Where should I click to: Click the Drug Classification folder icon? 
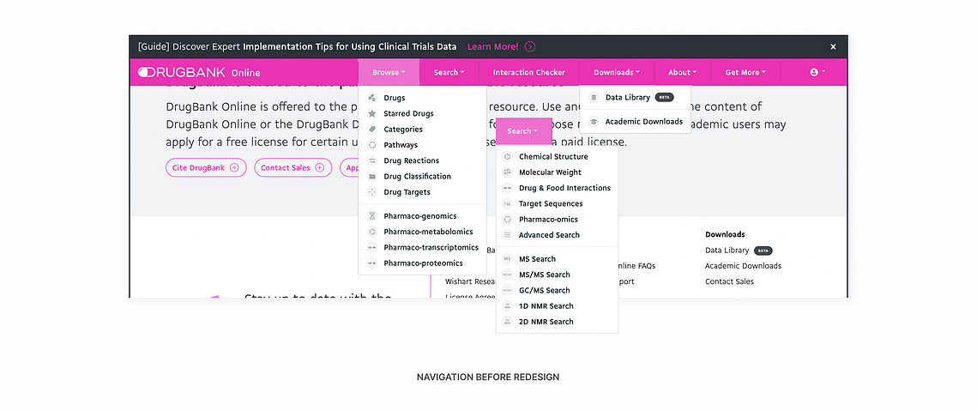(x=372, y=177)
